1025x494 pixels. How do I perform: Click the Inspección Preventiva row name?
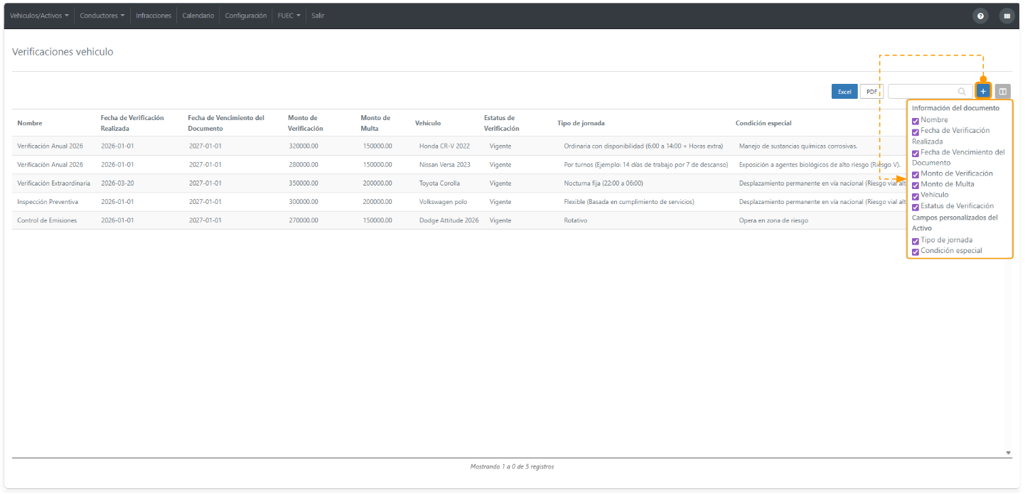pyautogui.click(x=48, y=202)
